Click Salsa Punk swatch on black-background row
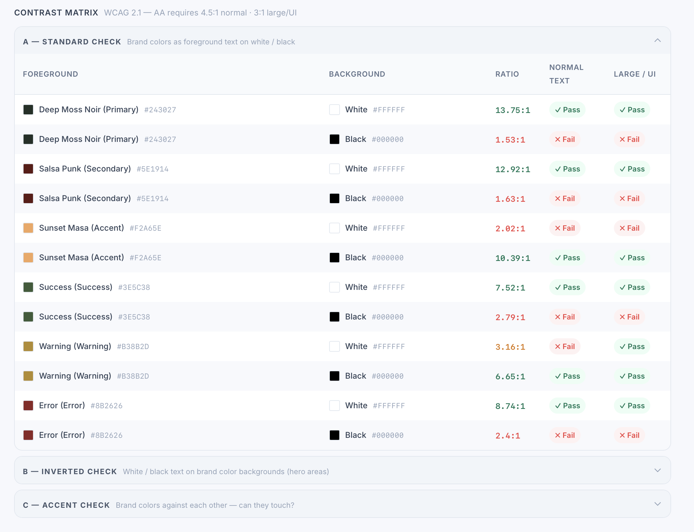 tap(28, 198)
